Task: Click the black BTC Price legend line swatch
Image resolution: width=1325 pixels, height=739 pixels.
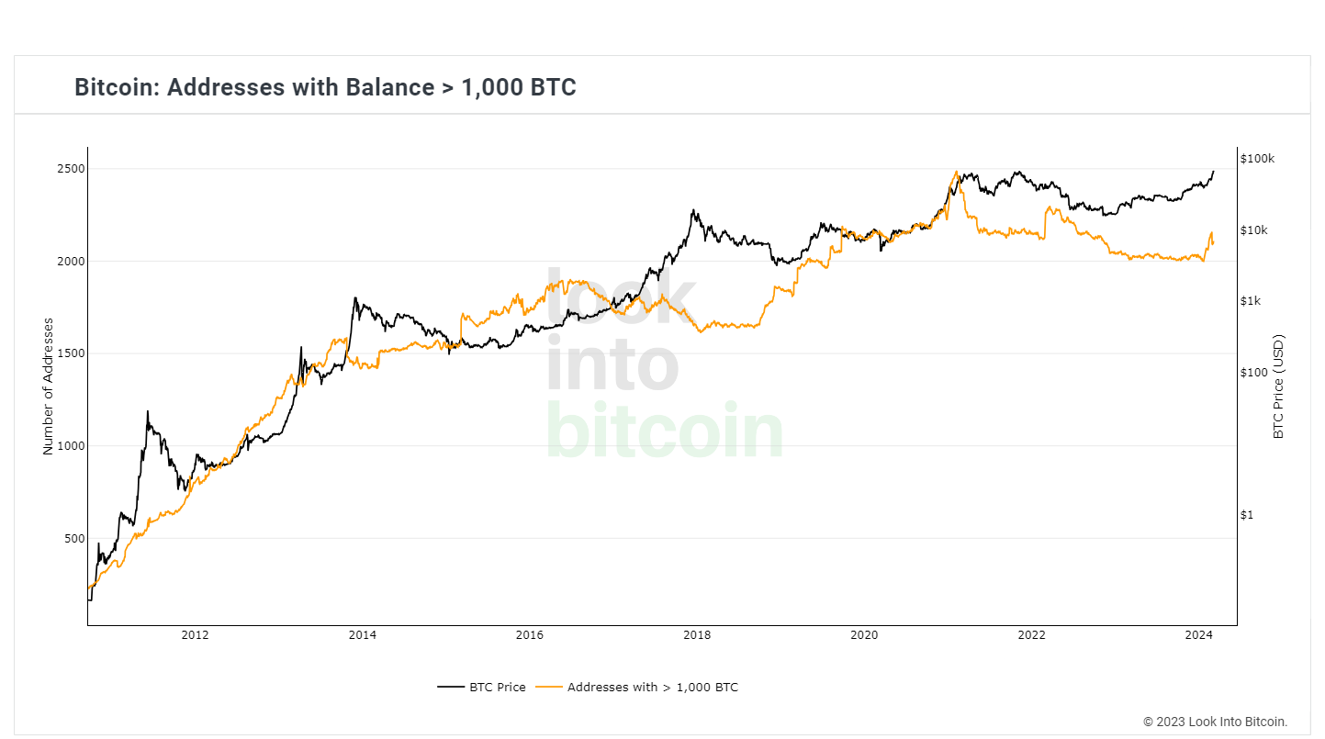Action: pos(451,687)
